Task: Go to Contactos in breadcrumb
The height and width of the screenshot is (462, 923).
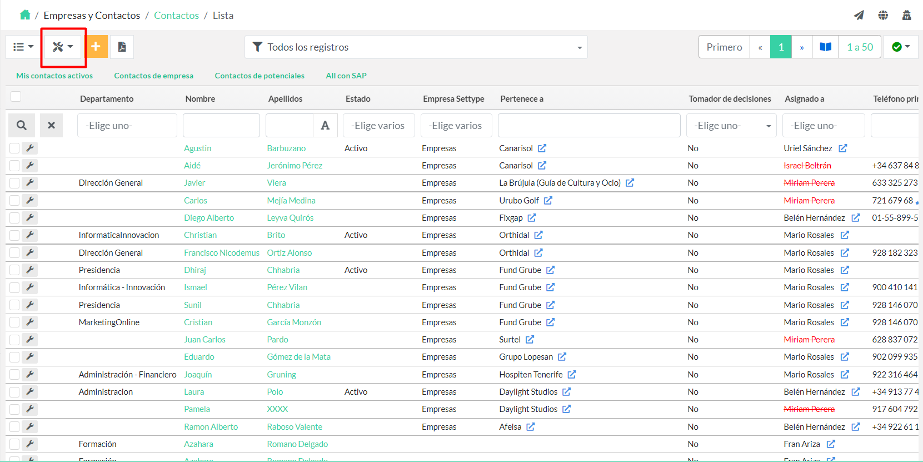Action: point(176,16)
